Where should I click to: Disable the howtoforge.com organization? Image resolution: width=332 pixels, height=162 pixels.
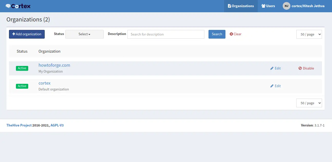[x=306, y=68]
